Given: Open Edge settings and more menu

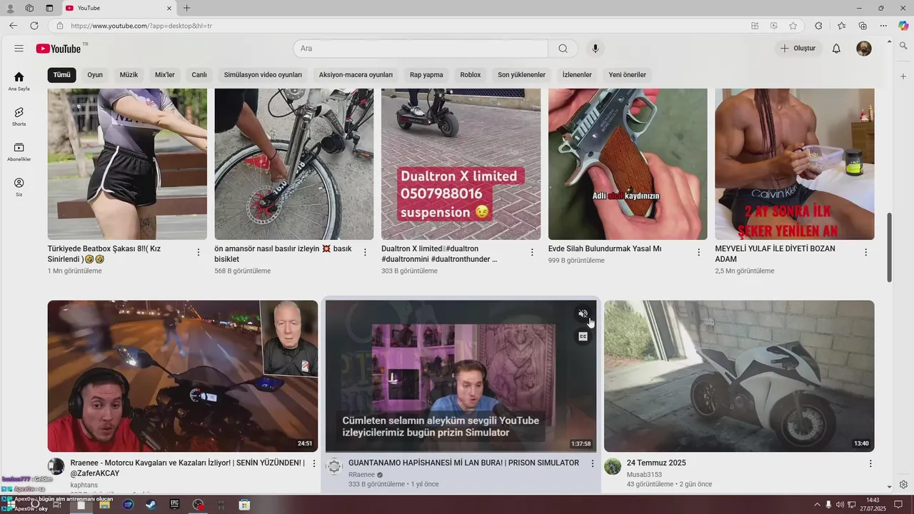Looking at the screenshot, I should [883, 26].
